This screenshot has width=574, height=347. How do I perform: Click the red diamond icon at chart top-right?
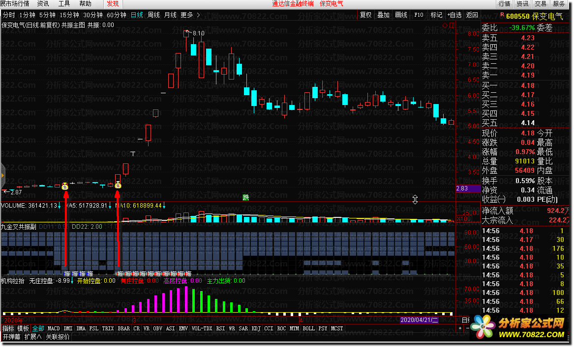coord(445,25)
